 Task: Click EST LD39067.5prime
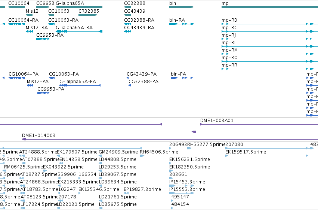point(117,174)
